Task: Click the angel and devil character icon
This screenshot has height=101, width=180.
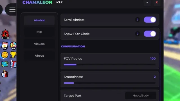Action: click(5, 74)
